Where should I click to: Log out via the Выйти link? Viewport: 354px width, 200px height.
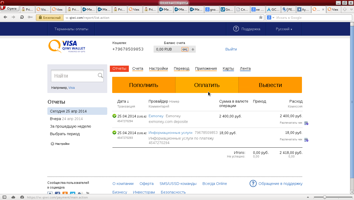click(231, 49)
